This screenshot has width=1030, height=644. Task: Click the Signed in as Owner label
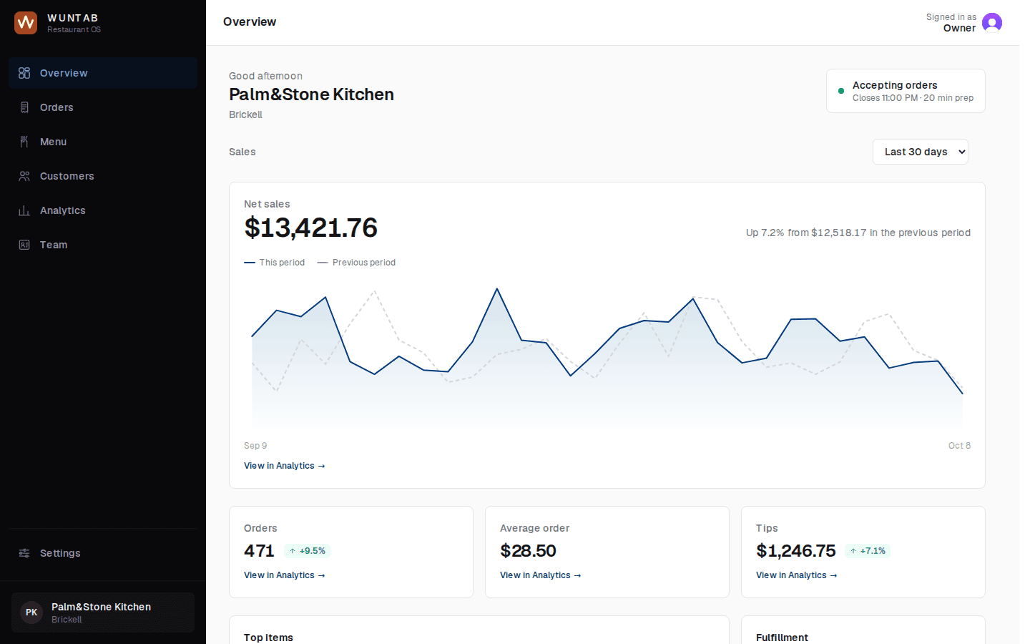(x=951, y=23)
